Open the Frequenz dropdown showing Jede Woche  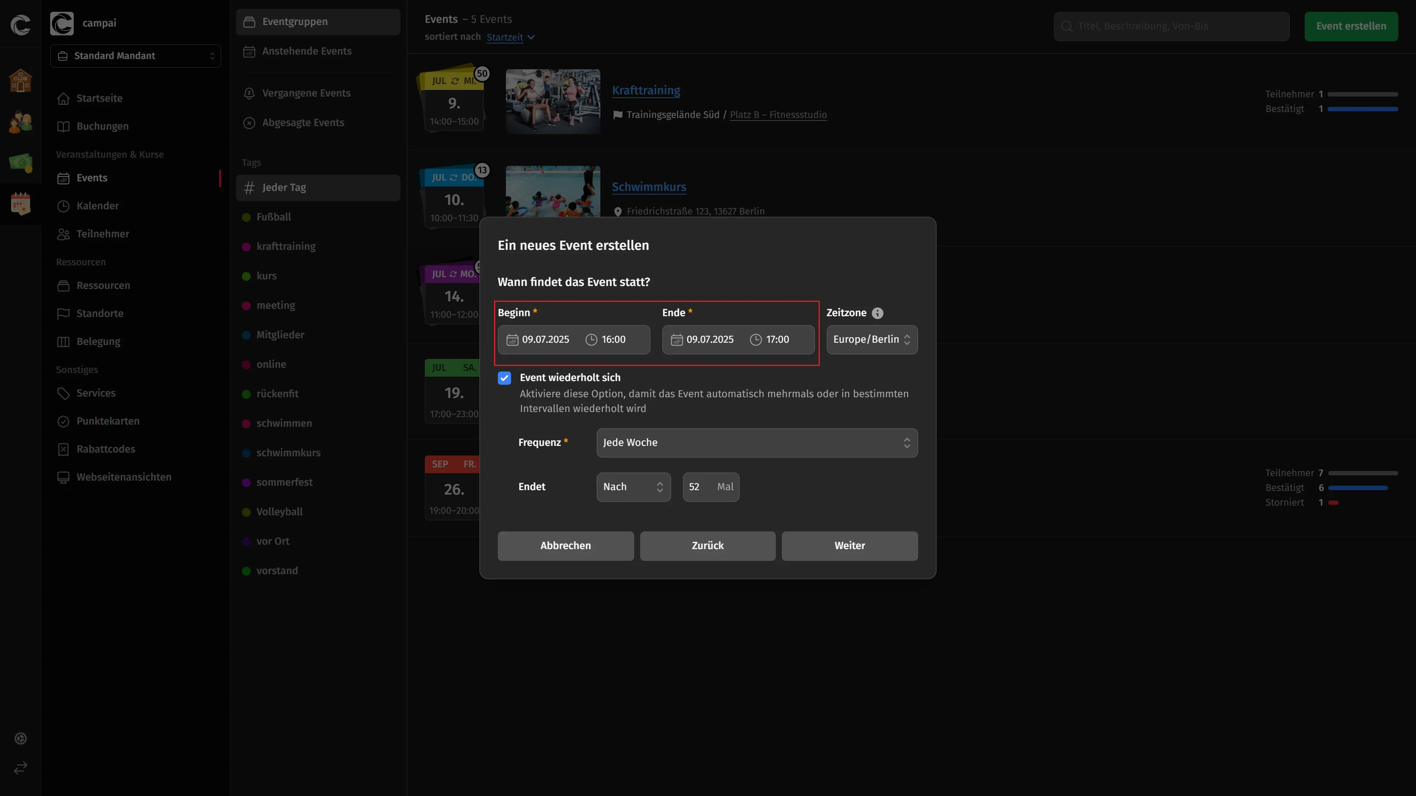(x=756, y=443)
